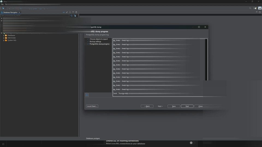262x147 pixels.
Task: Click the 'Task "PostgreSQL' log line
Action: point(121,93)
